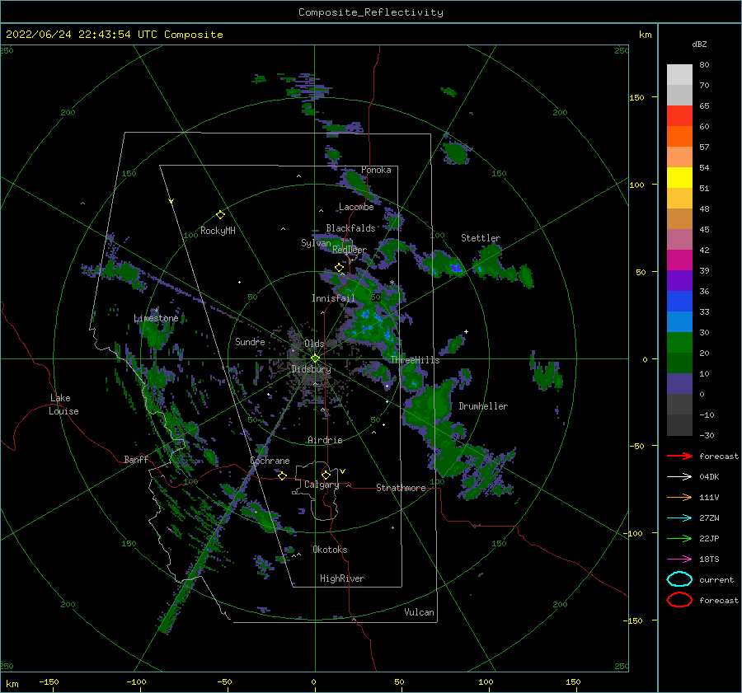Pick the purple 36-39 dBZ swatch
Viewport: 742px width, 693px height.
(679, 281)
